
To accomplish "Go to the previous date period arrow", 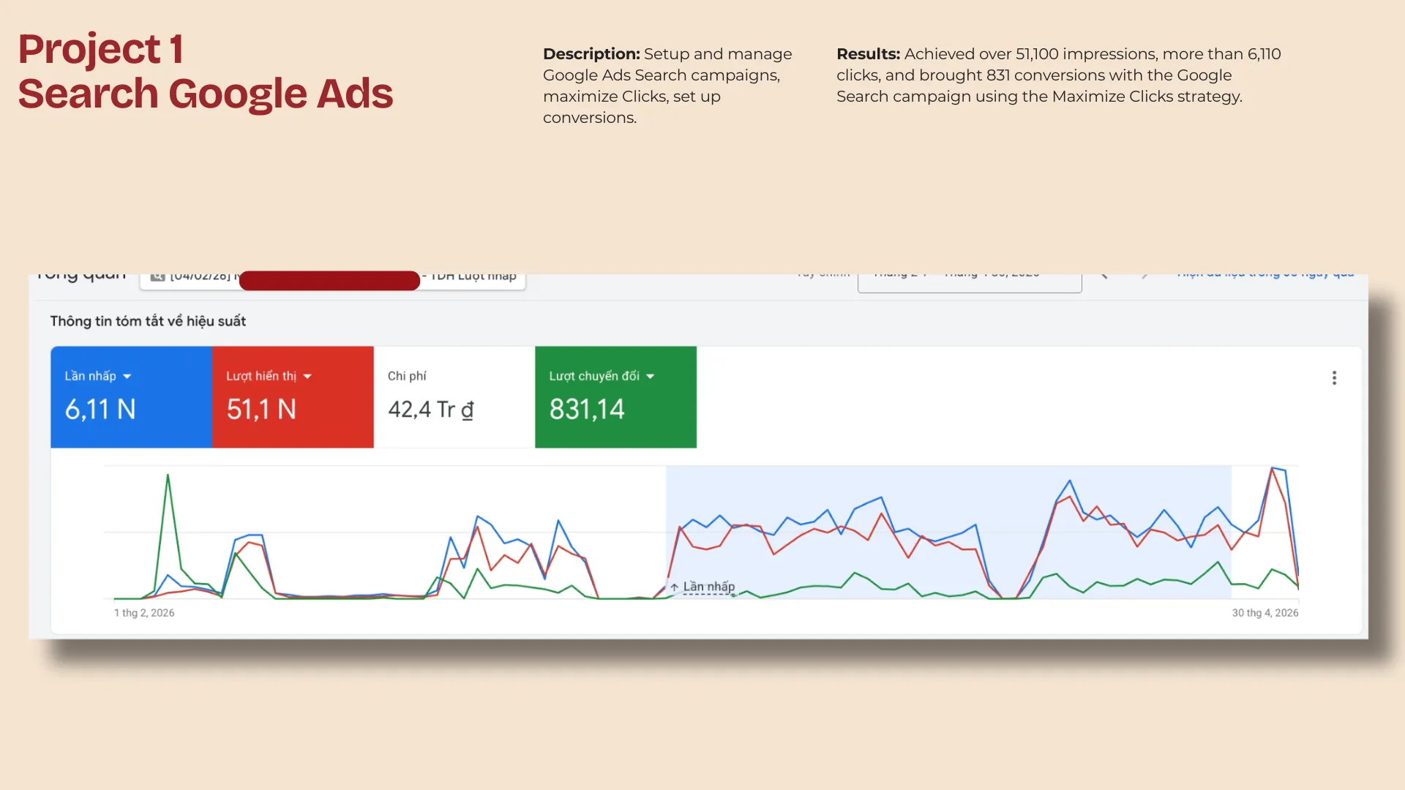I will (1104, 276).
